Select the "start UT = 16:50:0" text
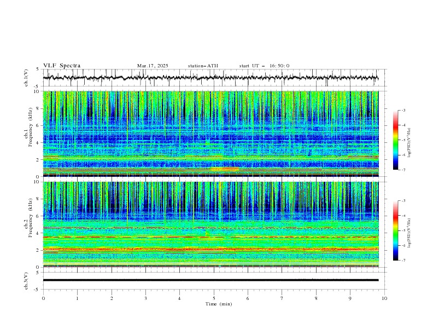This screenshot has width=433, height=335. [264, 66]
